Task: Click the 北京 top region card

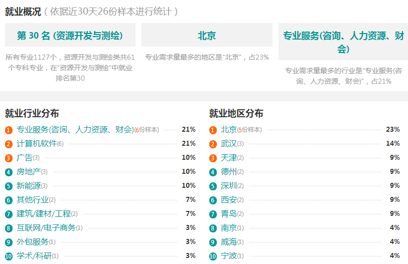Action: [x=207, y=35]
